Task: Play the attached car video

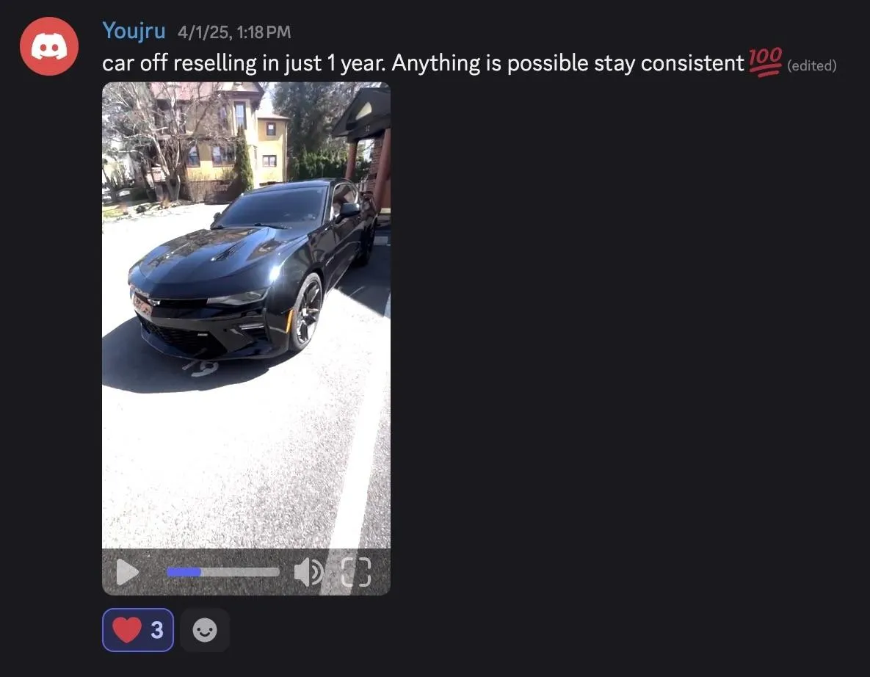Action: point(127,572)
